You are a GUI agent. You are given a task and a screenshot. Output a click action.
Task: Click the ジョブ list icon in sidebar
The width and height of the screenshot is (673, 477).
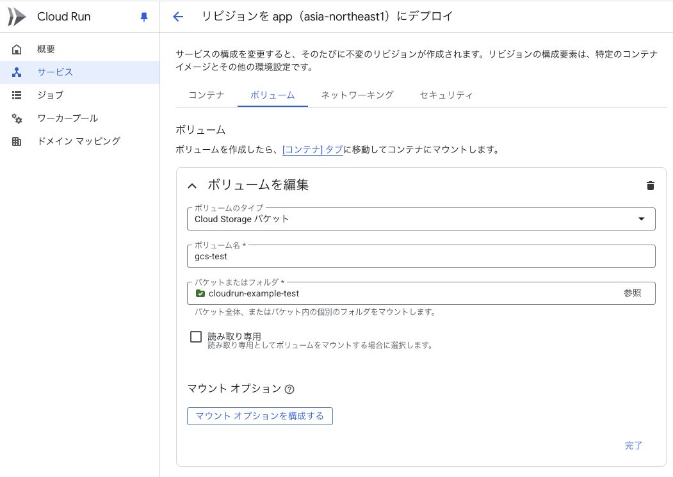pos(17,95)
